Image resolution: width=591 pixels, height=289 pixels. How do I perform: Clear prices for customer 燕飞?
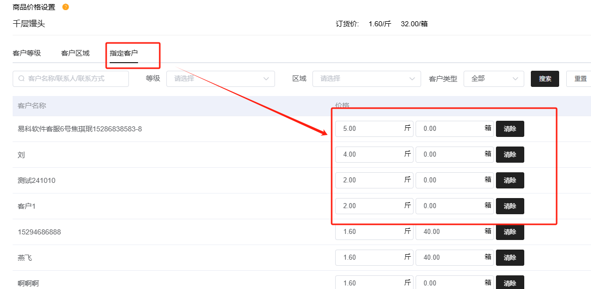coord(510,258)
